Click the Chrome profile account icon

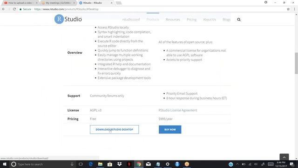point(266,2)
